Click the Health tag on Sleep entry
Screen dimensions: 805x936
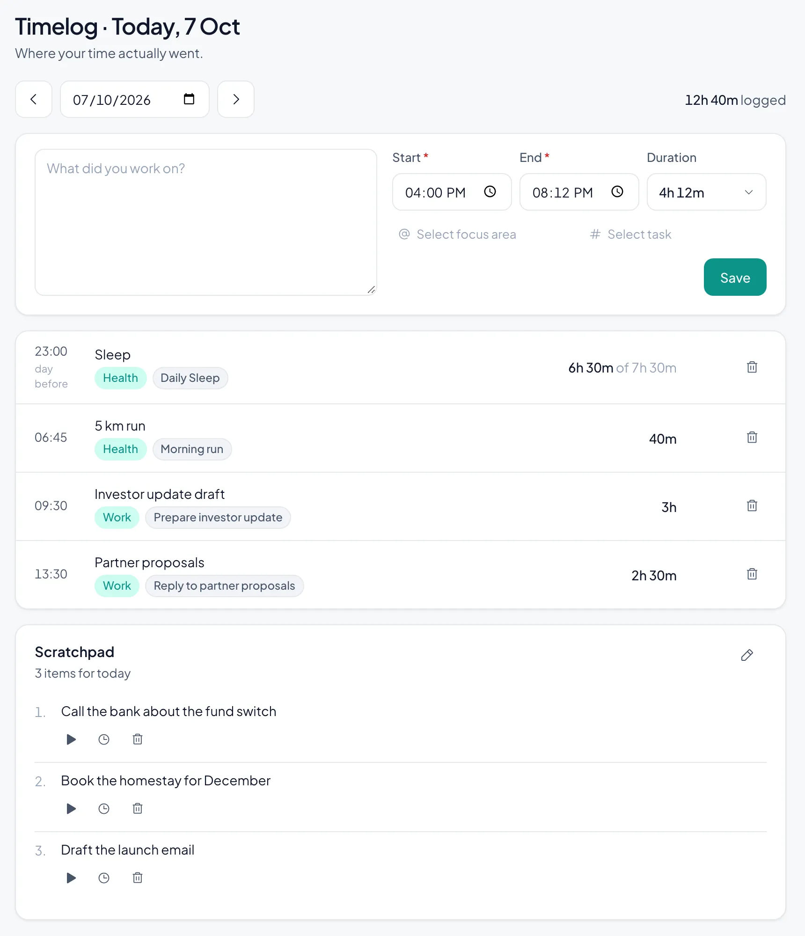(120, 378)
